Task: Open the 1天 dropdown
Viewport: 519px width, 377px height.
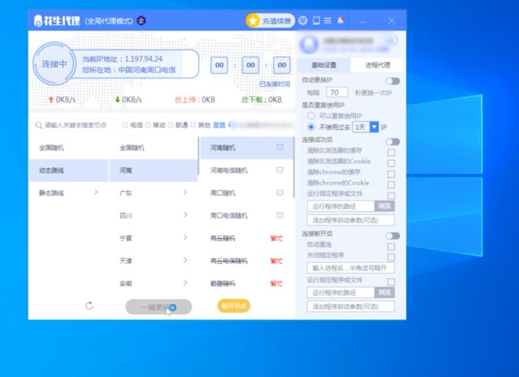Action: (x=365, y=127)
